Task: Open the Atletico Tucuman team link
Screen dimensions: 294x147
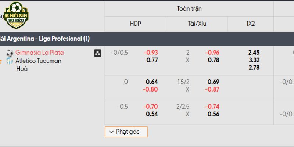Action: [38, 61]
